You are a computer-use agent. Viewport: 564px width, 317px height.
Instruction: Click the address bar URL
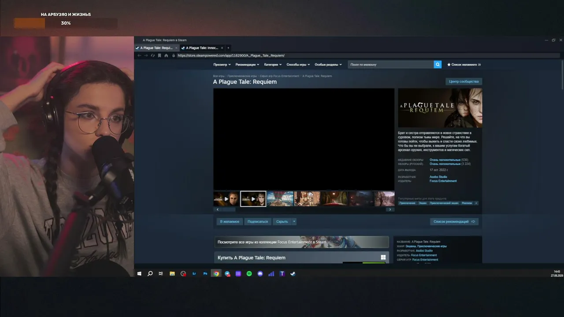(x=231, y=55)
